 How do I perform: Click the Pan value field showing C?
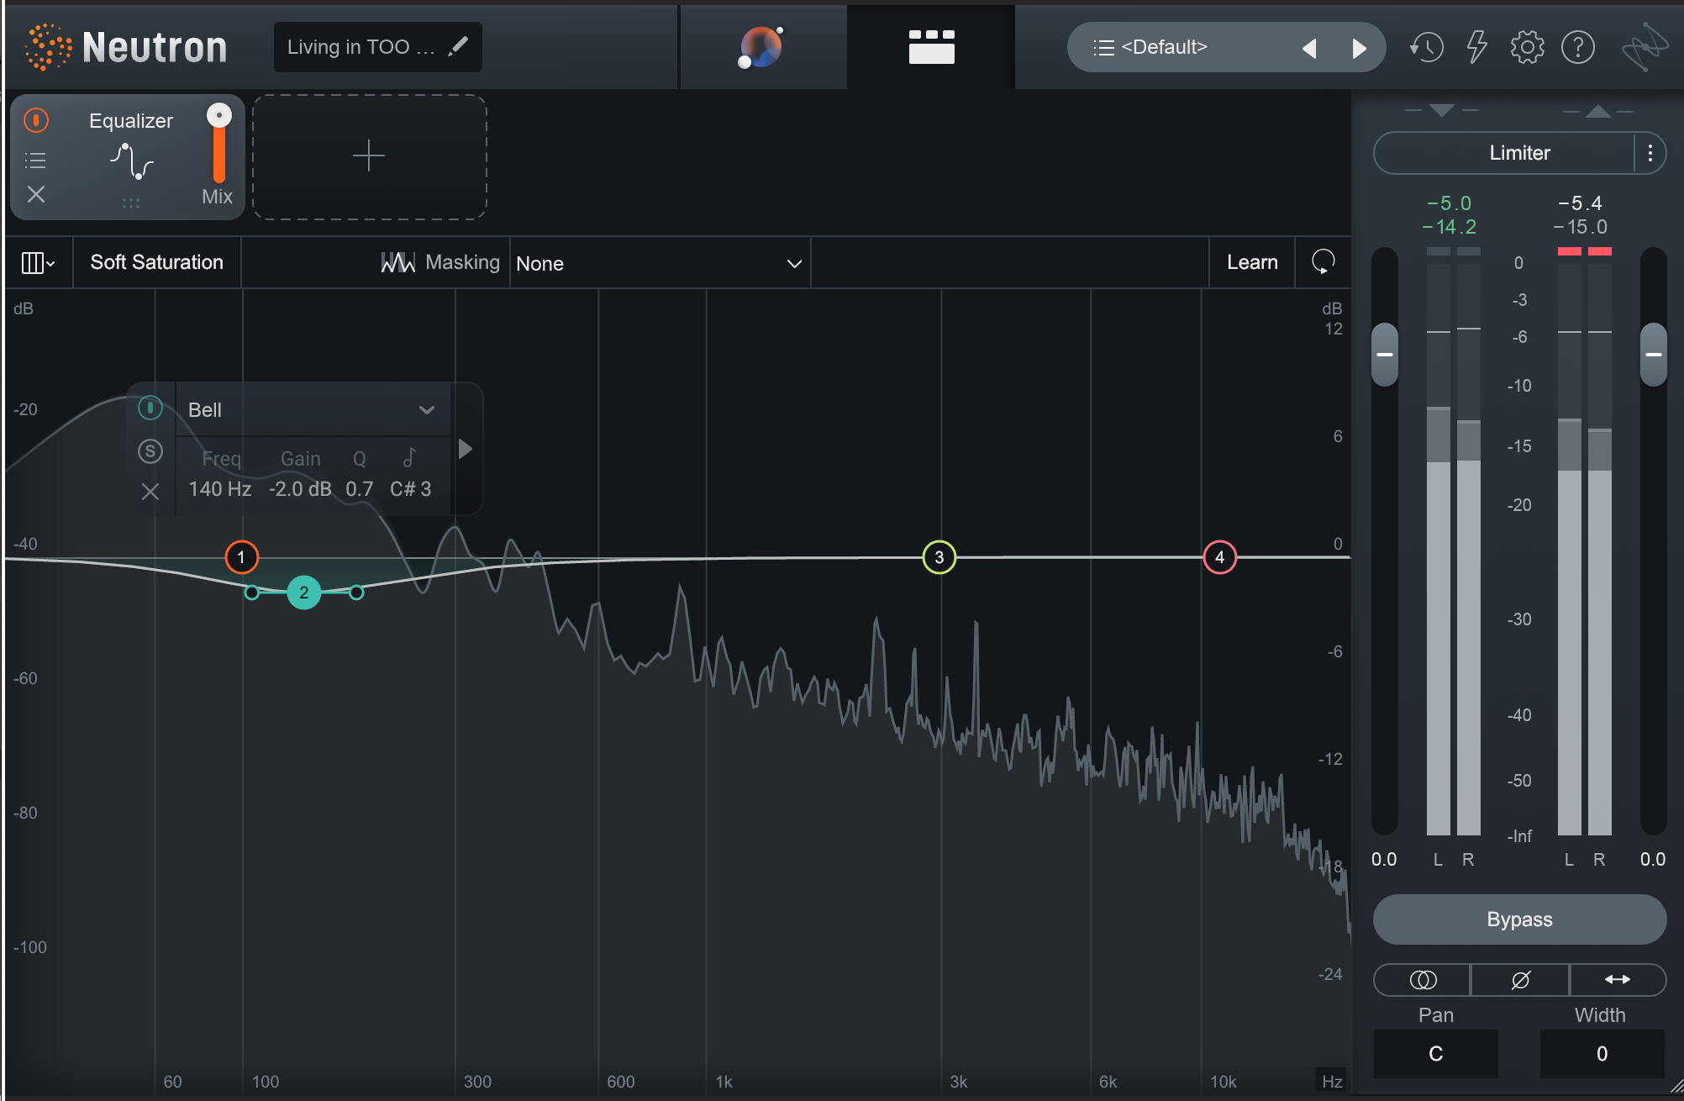click(x=1435, y=1054)
